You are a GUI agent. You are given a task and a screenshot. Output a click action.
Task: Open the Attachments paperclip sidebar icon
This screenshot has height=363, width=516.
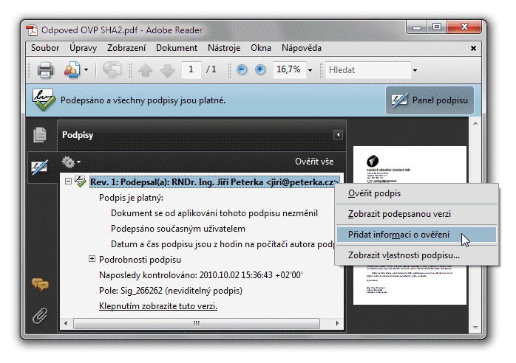coord(40,316)
